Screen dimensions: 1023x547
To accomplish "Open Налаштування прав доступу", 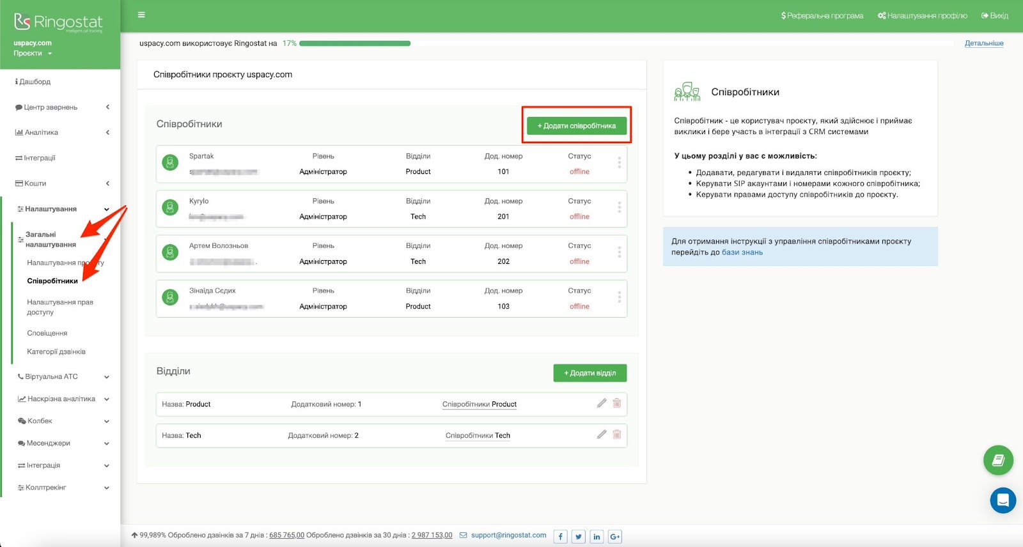I will 60,307.
